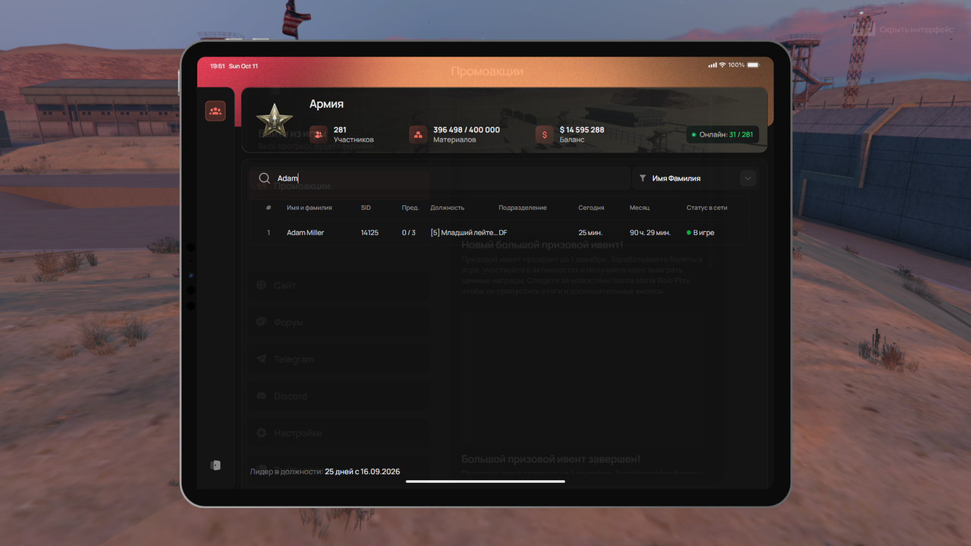The height and width of the screenshot is (546, 971).
Task: Click the materials icon beside 396 498 / 400 000
Action: pos(418,134)
